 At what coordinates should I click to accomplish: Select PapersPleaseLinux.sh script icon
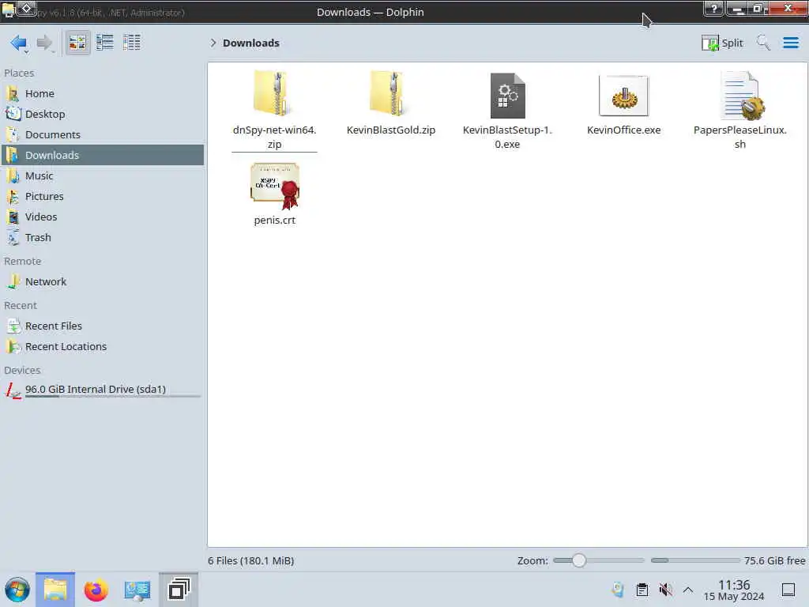pos(742,96)
